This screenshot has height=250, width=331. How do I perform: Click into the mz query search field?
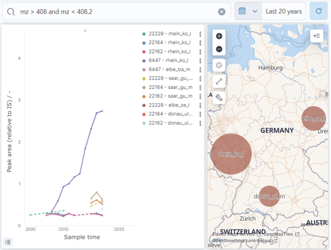pyautogui.click(x=116, y=12)
